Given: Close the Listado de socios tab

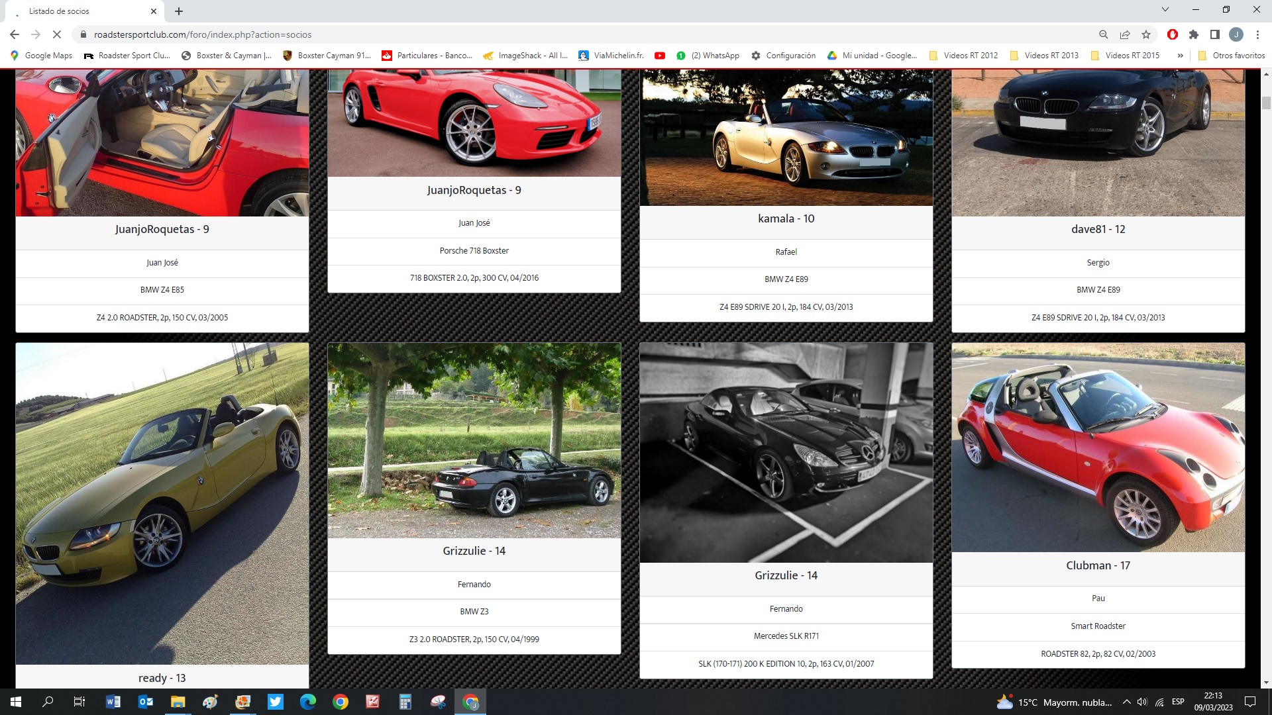Looking at the screenshot, I should pos(154,11).
